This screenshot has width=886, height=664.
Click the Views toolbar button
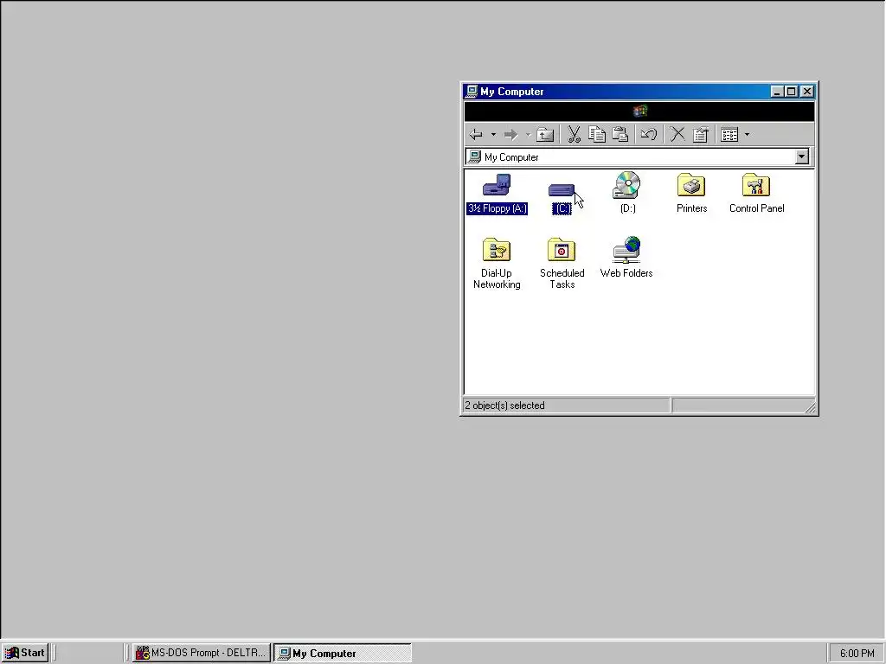pyautogui.click(x=729, y=134)
